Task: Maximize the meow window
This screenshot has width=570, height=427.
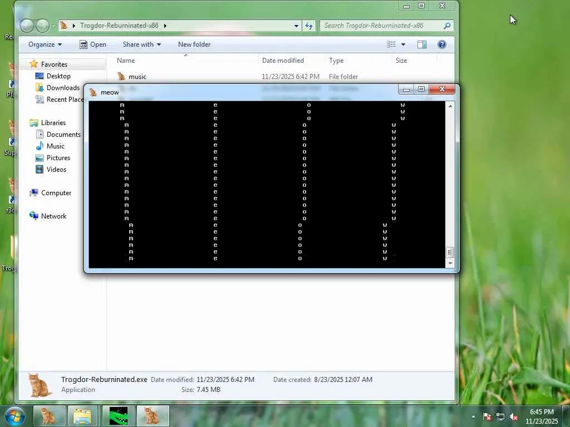Action: pyautogui.click(x=421, y=89)
